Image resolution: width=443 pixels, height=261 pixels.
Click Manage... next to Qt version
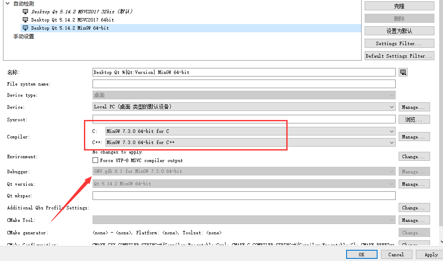[414, 184]
